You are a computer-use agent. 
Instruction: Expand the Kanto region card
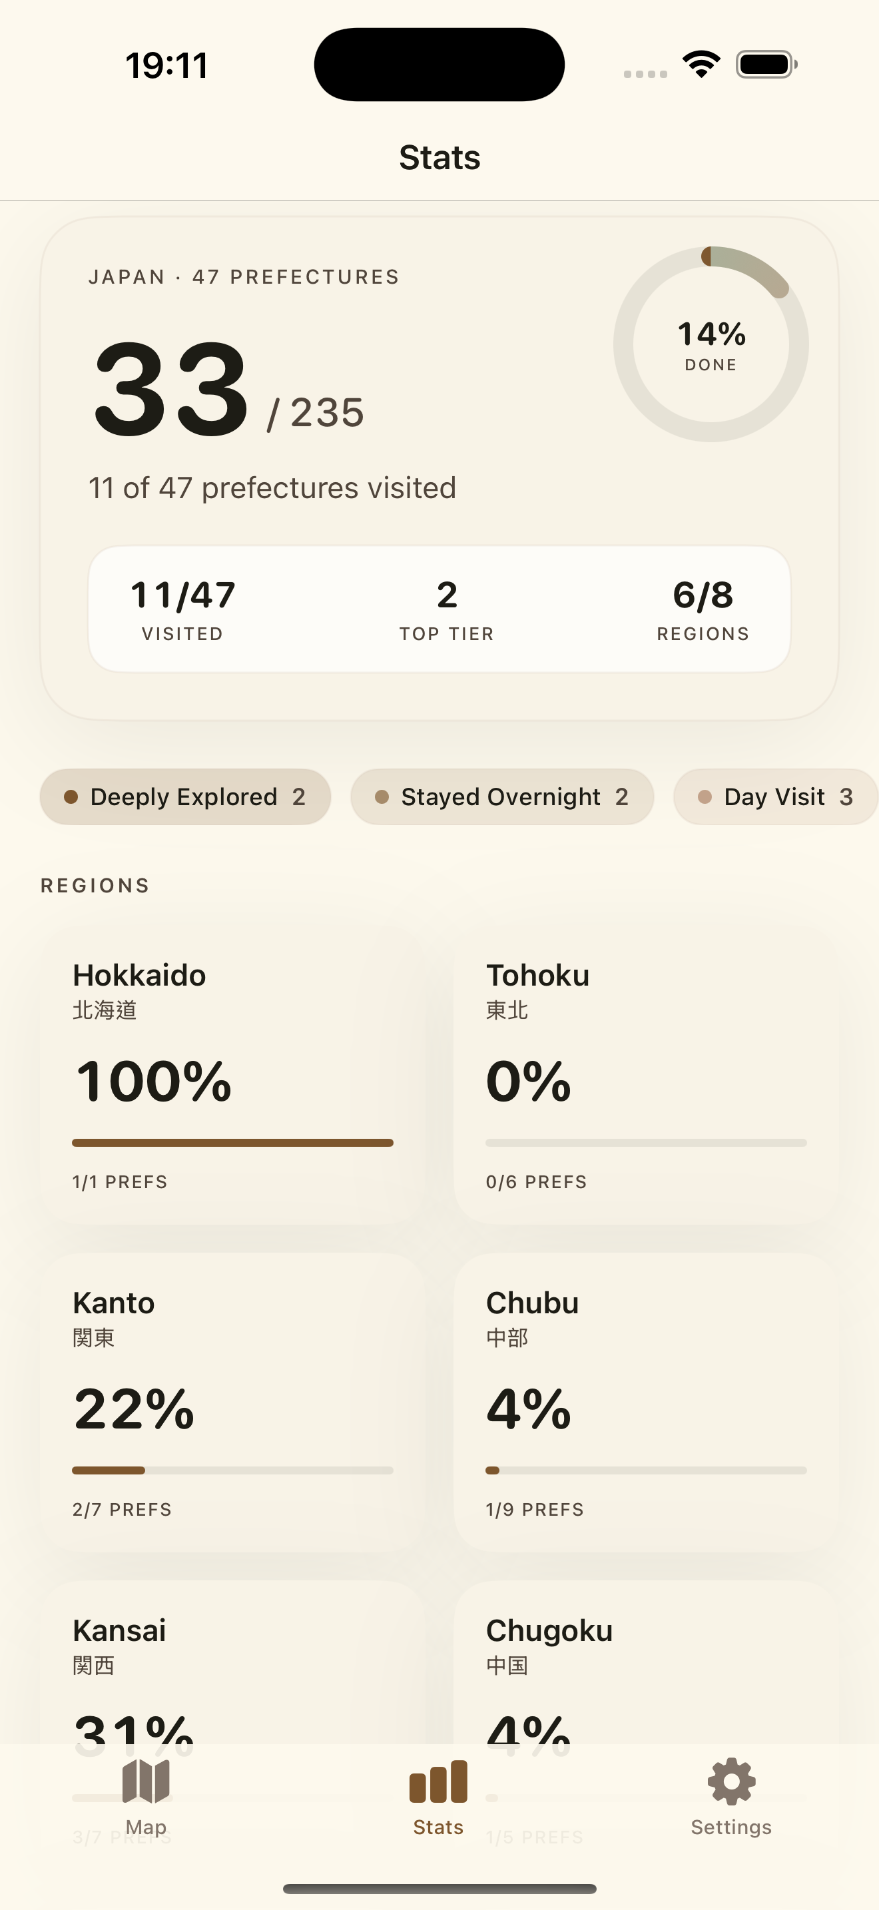(232, 1403)
